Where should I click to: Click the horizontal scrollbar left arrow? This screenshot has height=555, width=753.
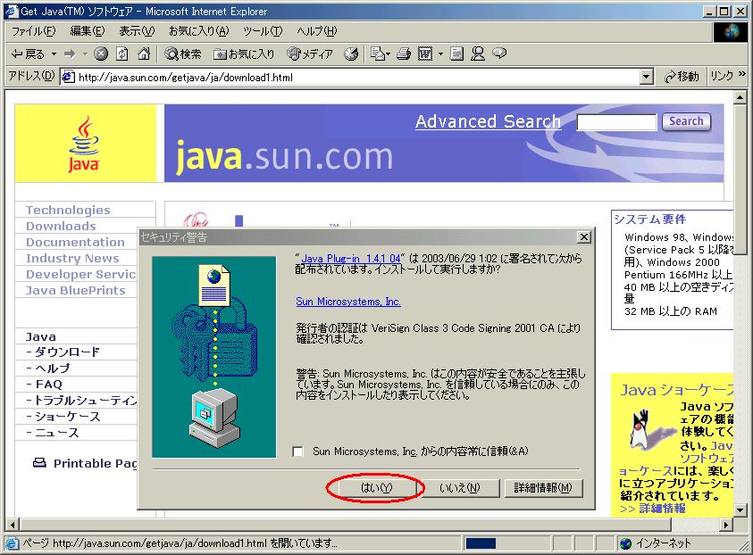click(x=13, y=525)
